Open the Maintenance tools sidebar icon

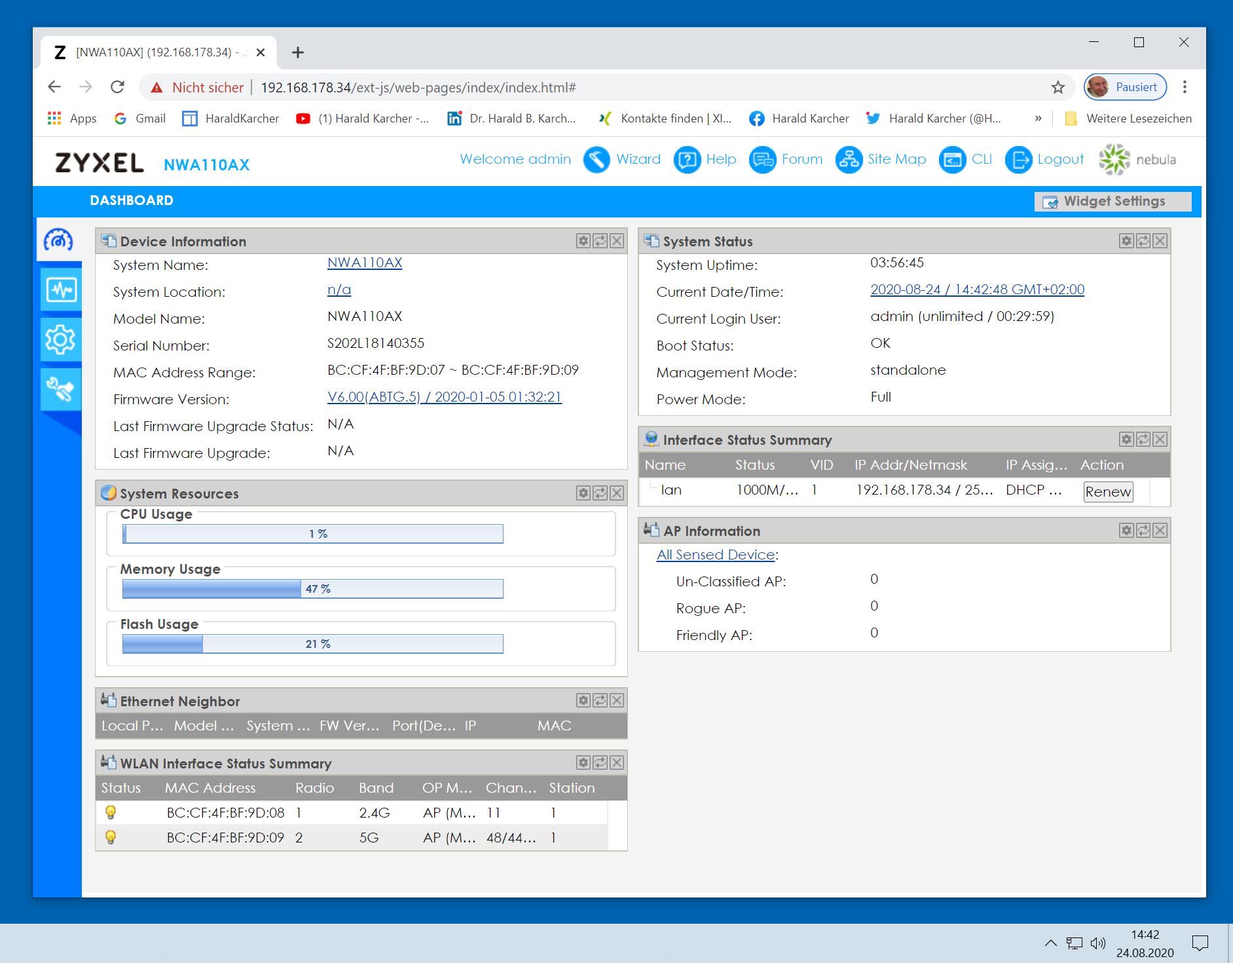[61, 389]
